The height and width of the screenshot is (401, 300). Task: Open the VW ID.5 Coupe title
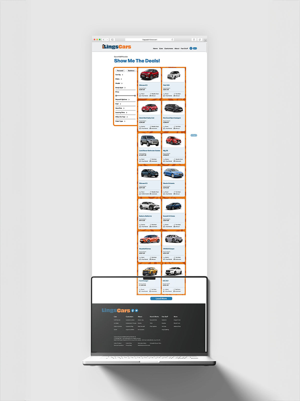pos(169,249)
